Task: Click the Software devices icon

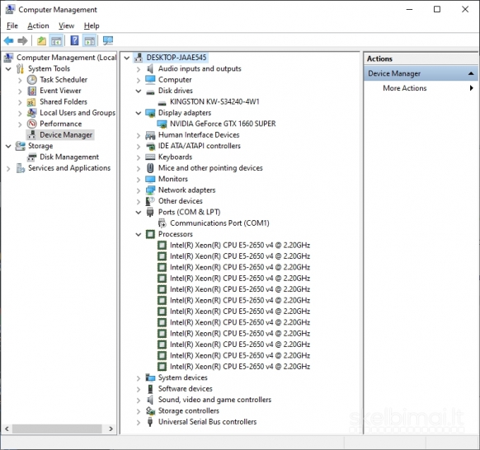Action: point(150,389)
